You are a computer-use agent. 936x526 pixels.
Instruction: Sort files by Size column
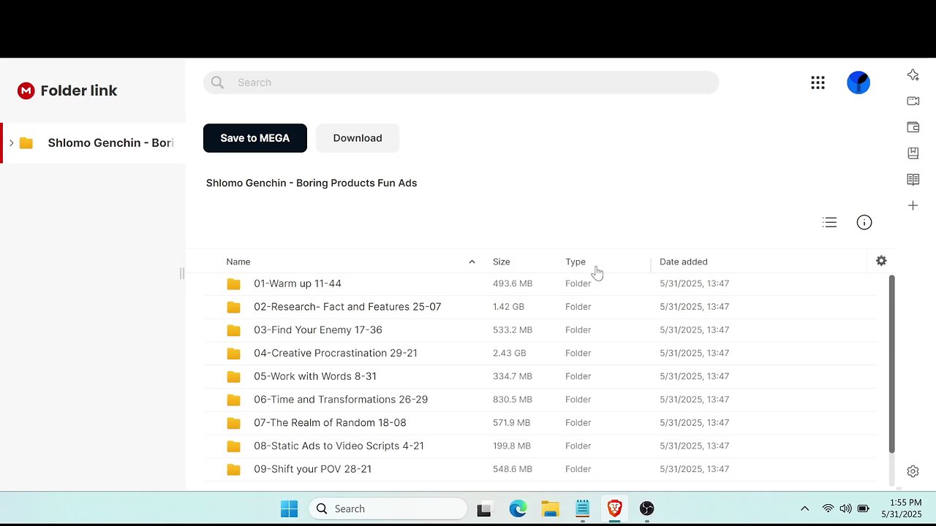[x=502, y=262]
